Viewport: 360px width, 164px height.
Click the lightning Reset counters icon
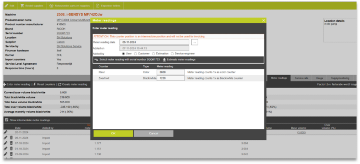[x=35, y=84]
